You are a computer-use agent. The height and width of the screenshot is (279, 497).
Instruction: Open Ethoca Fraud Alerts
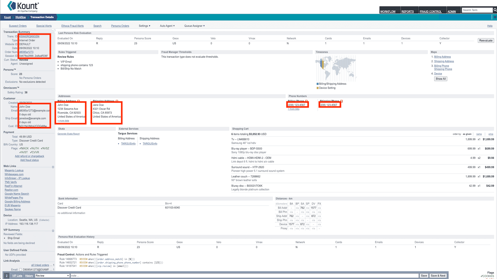tap(72, 26)
